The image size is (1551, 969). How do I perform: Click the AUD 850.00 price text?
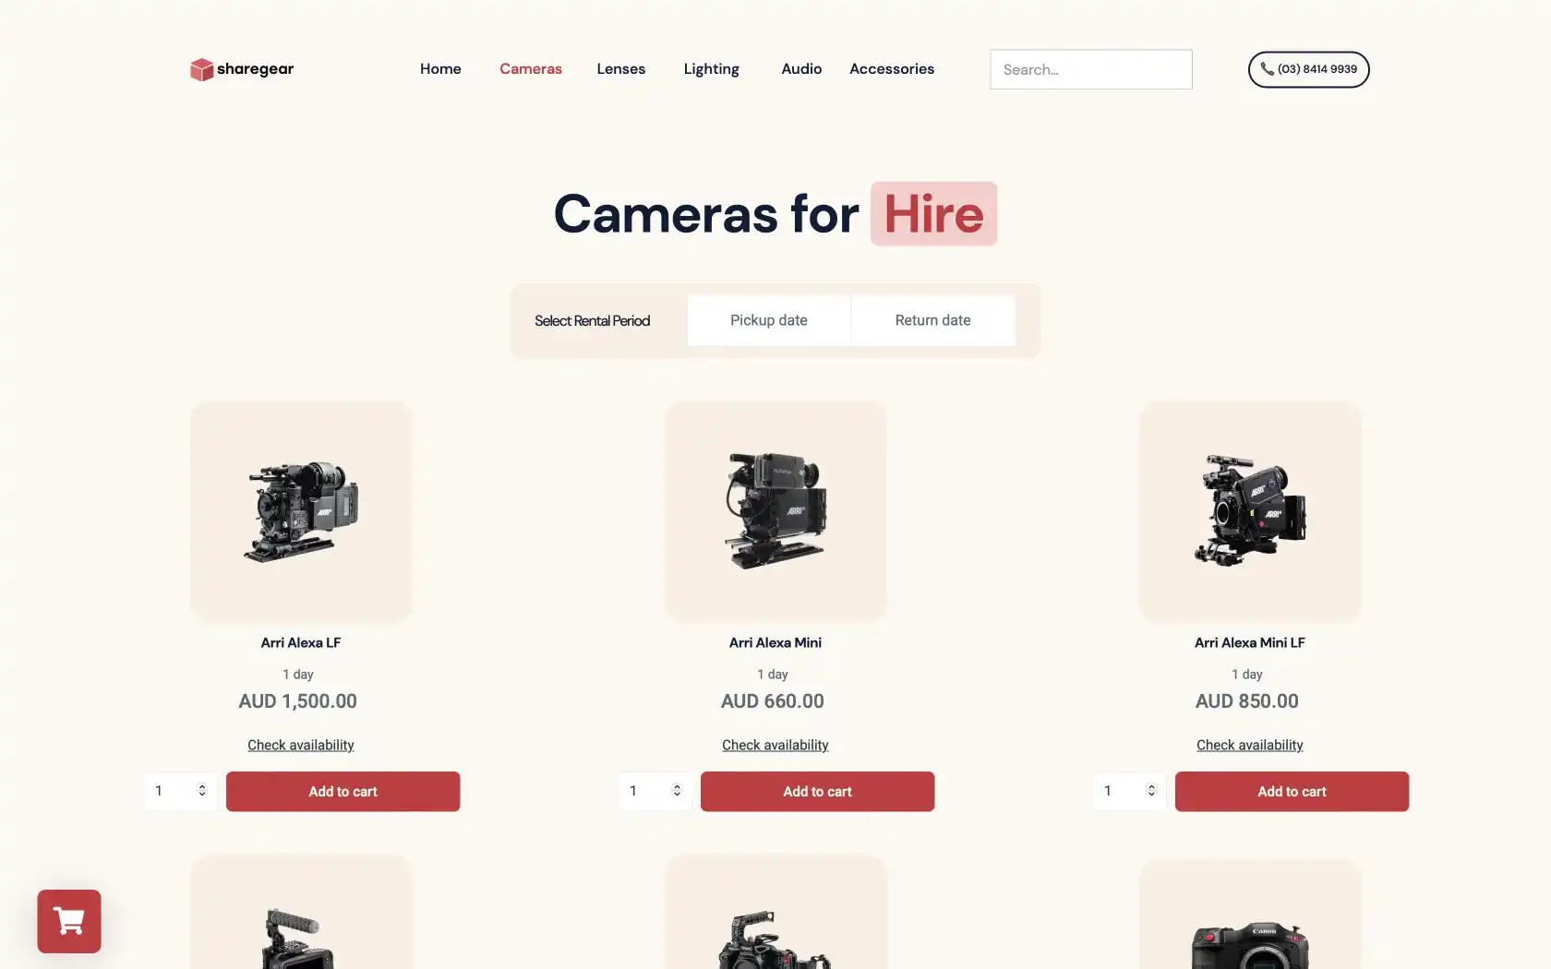point(1247,701)
